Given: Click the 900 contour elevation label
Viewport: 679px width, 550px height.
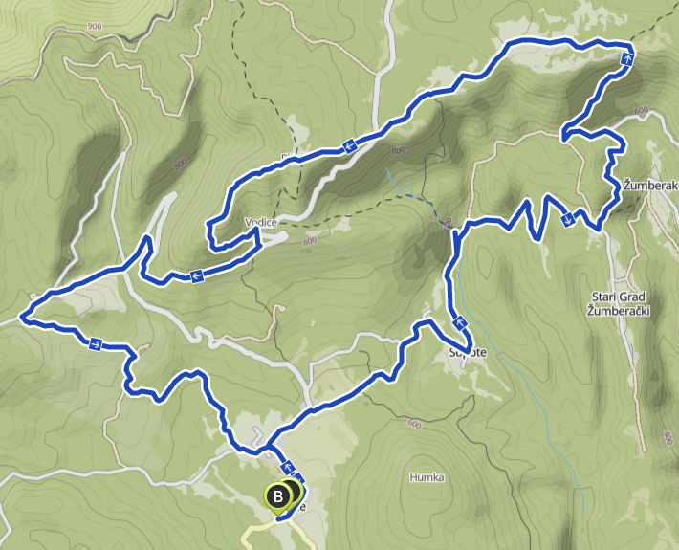Looking at the screenshot, I should point(95,27).
